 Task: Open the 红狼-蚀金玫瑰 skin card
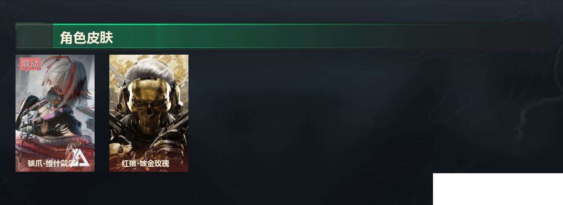point(149,113)
